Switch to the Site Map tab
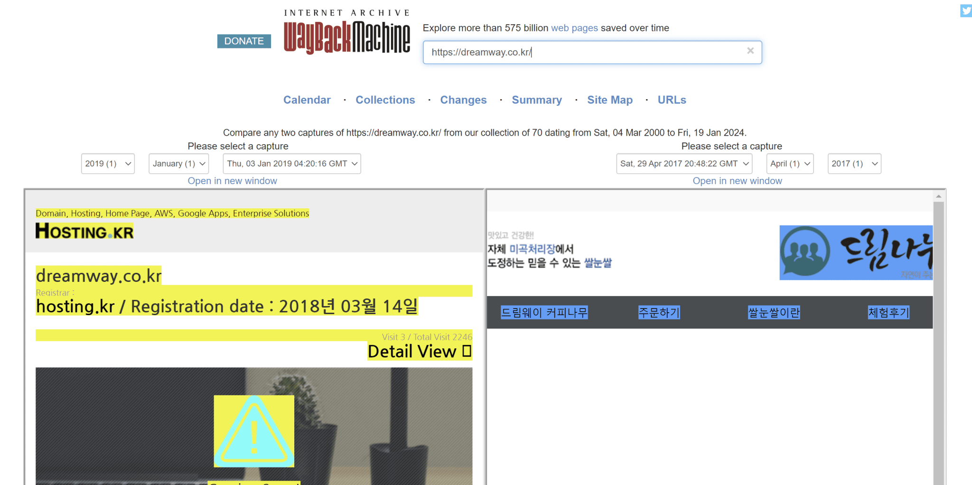Image resolution: width=972 pixels, height=485 pixels. point(610,100)
